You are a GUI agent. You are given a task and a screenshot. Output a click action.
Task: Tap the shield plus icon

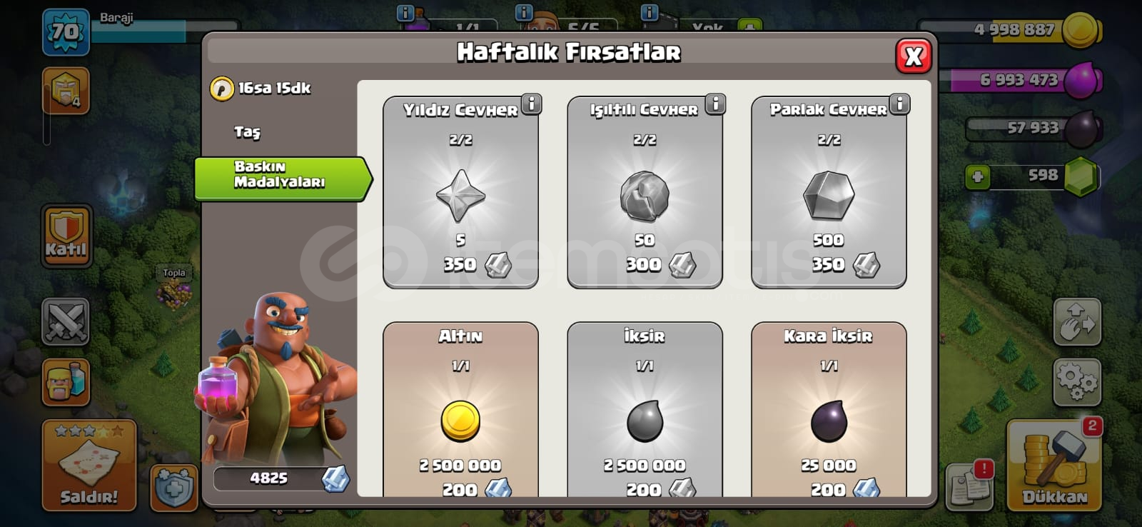(x=174, y=488)
